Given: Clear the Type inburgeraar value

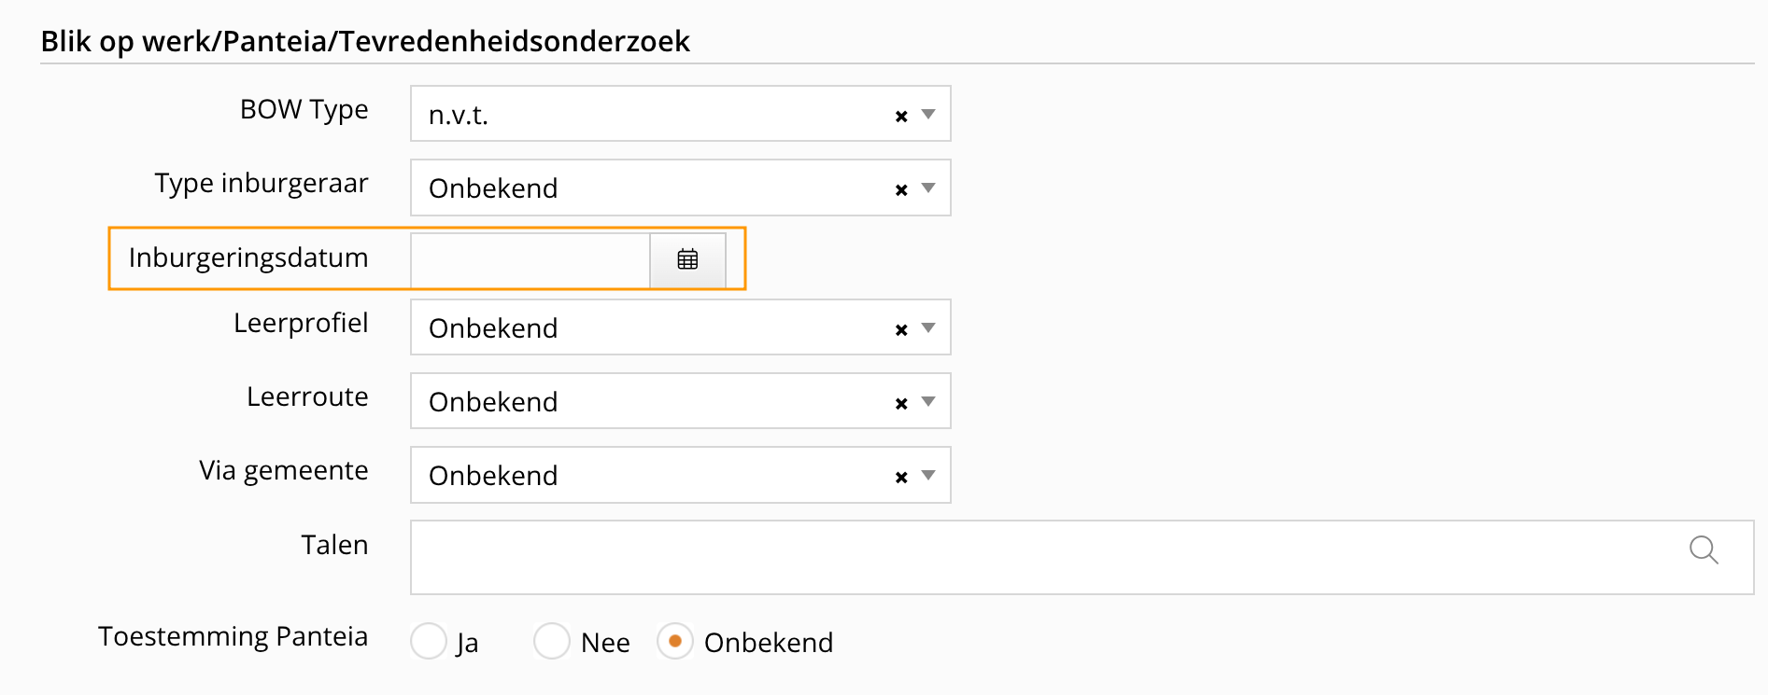Looking at the screenshot, I should click(x=901, y=189).
